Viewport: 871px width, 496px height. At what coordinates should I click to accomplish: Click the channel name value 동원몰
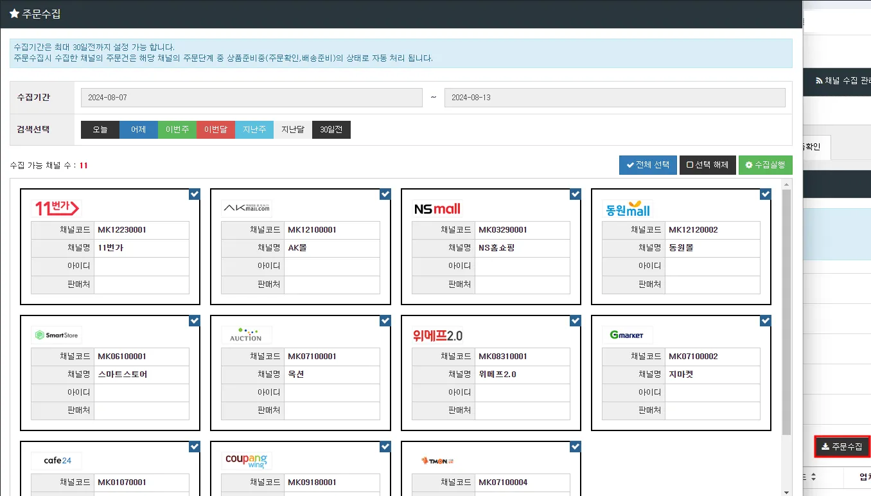point(682,248)
